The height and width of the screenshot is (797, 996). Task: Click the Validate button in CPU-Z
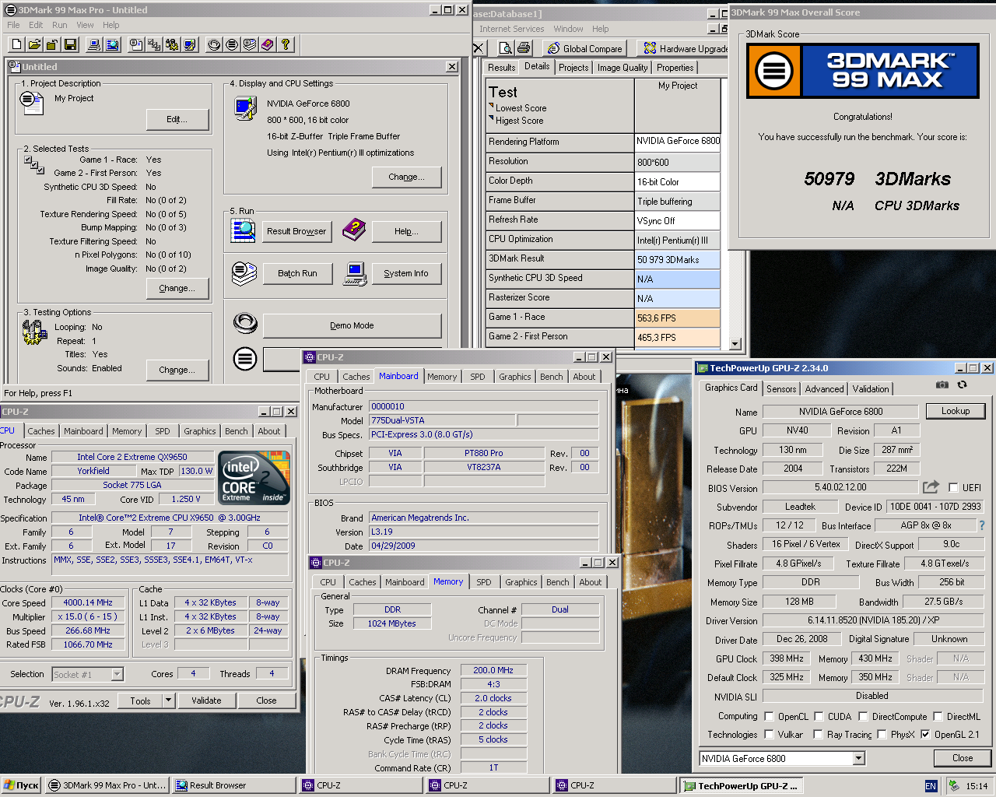[x=206, y=700]
